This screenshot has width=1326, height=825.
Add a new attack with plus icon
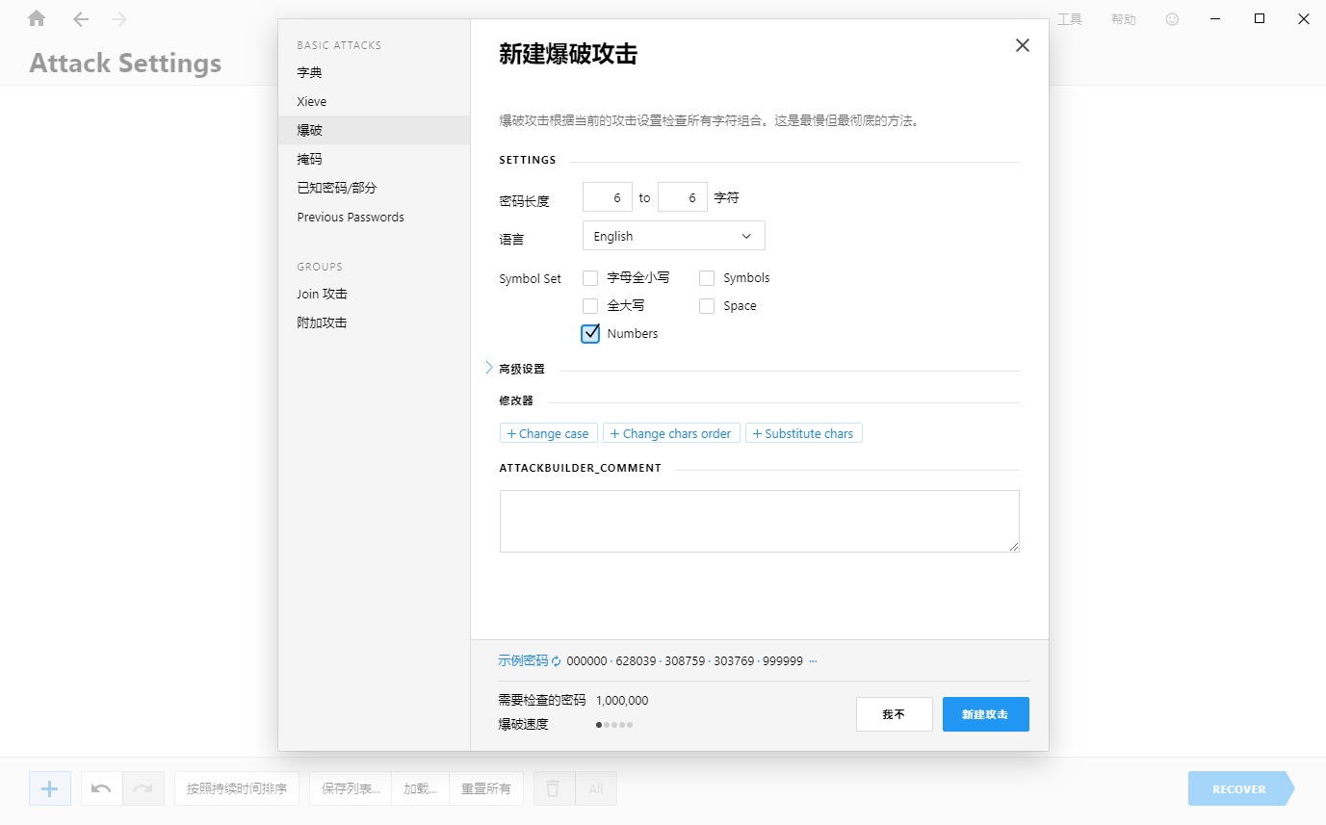click(x=50, y=788)
